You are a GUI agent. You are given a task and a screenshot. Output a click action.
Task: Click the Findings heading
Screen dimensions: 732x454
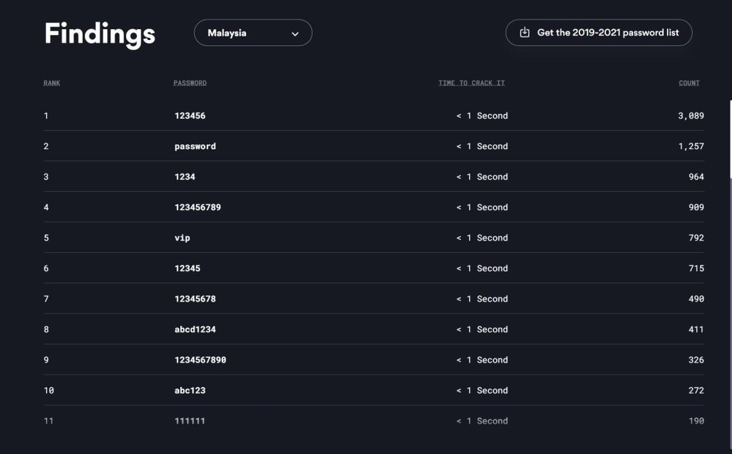coord(100,33)
